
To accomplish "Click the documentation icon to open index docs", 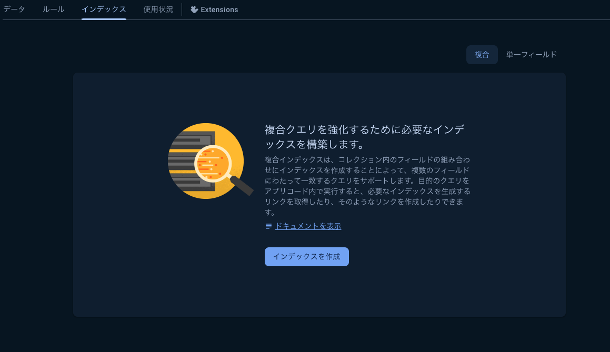I will 268,226.
